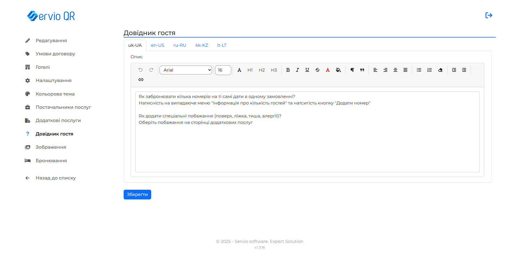Image resolution: width=519 pixels, height=255 pixels.
Task: Toggle italic text formatting
Action: coord(297,70)
